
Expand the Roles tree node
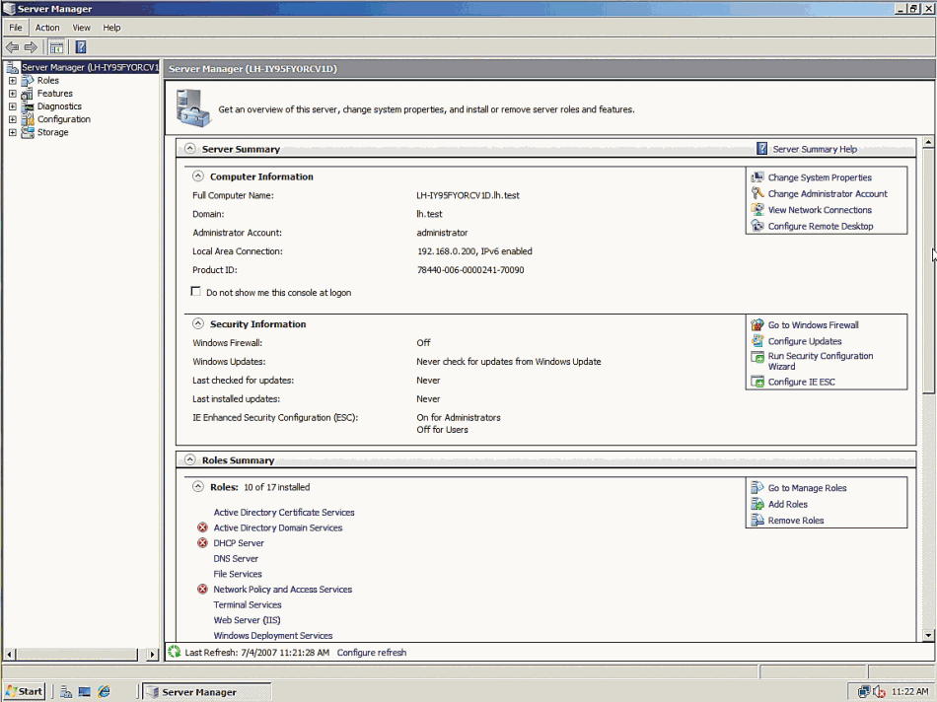[x=13, y=81]
